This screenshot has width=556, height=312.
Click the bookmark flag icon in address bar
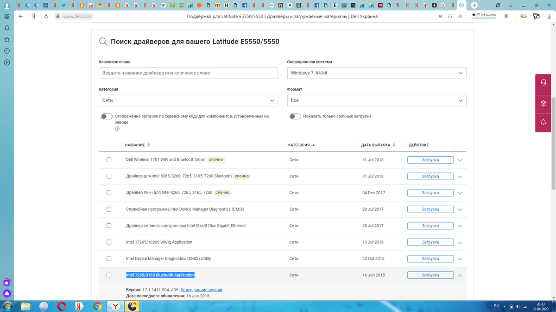pos(506,16)
